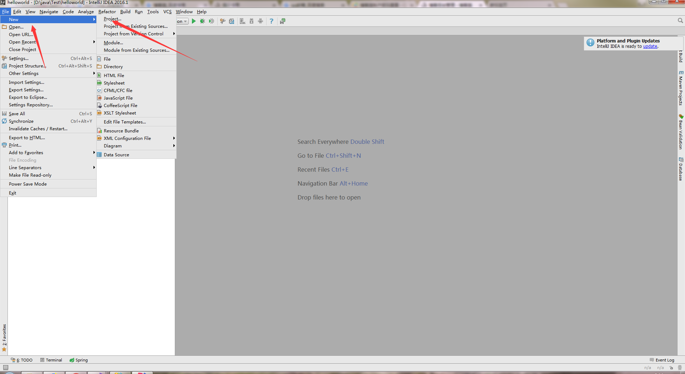Toggle tool window buttons in the bottom-left corner
The width and height of the screenshot is (685, 374).
point(6,367)
